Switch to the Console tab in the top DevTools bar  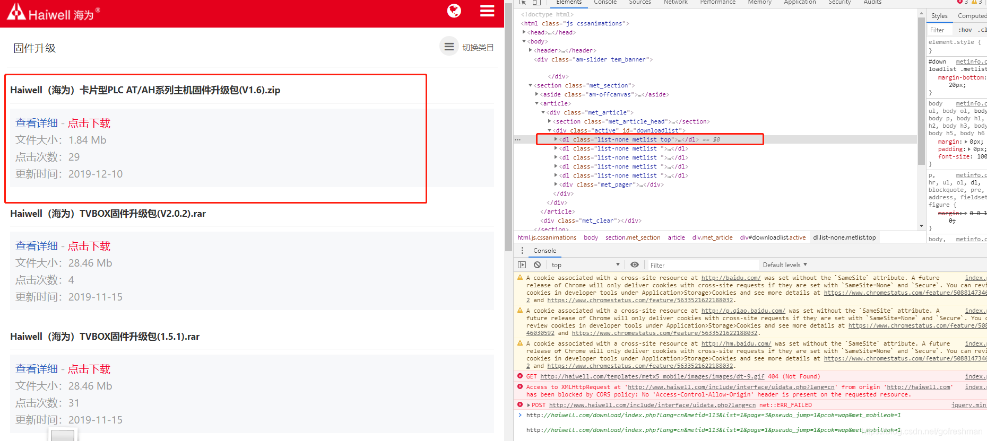pos(605,3)
